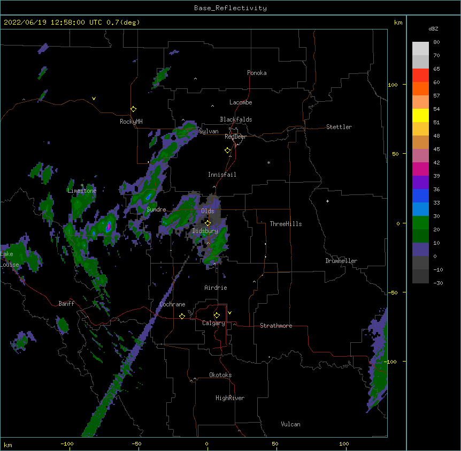Click the white plus marker west of Drumheller

click(x=327, y=201)
